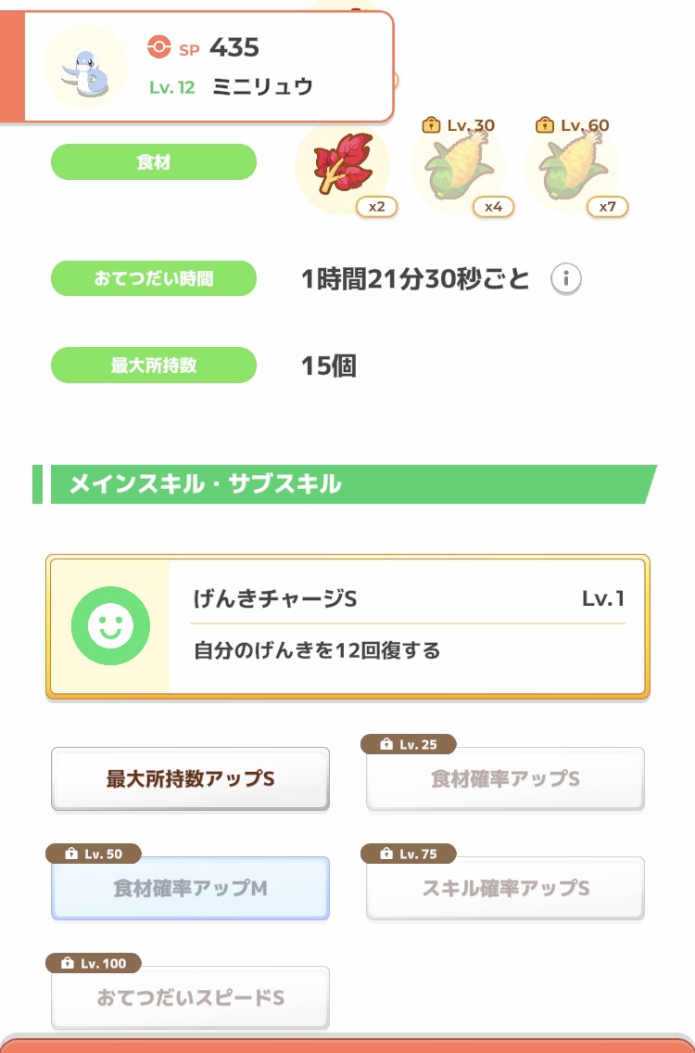Tap the おてつだい時間 label

pos(154,278)
